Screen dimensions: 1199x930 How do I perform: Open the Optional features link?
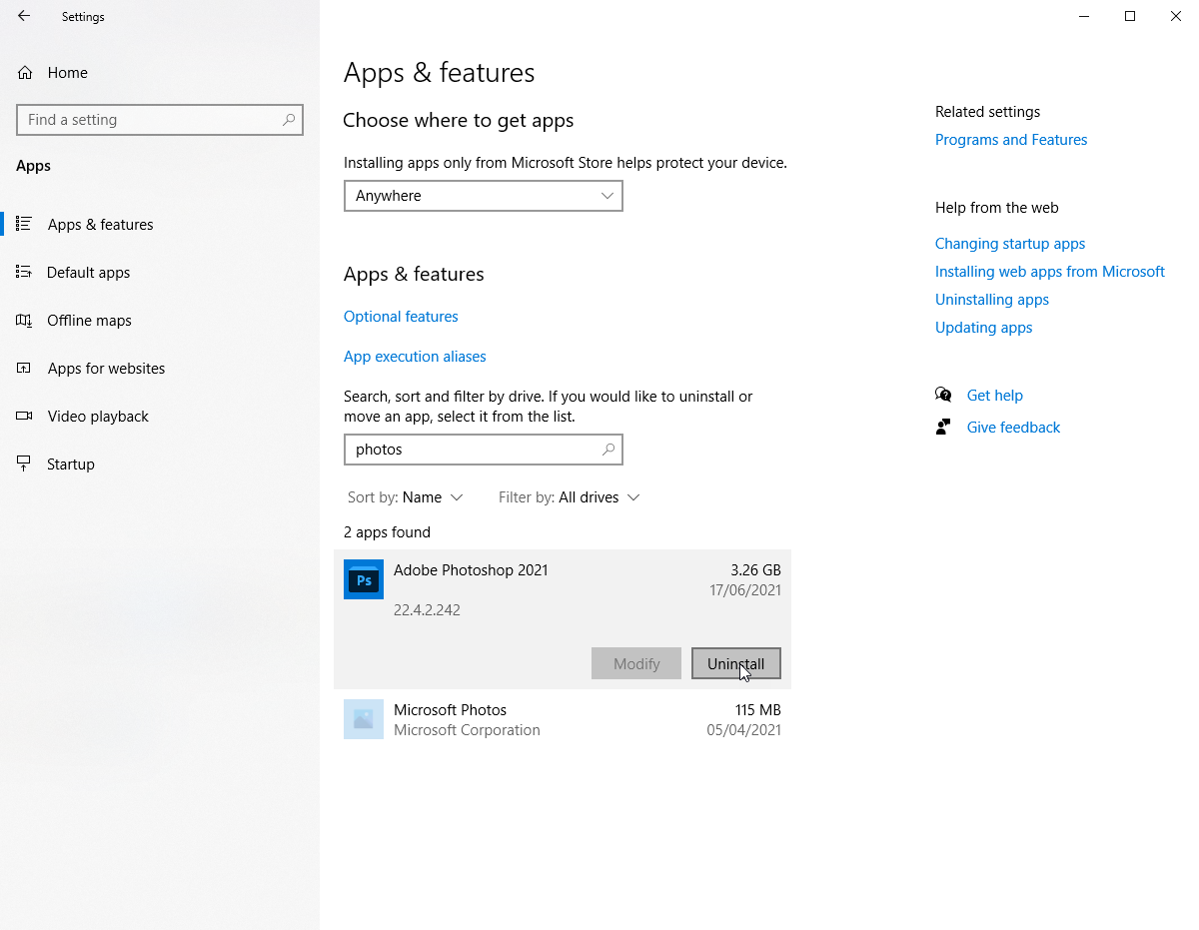(401, 316)
